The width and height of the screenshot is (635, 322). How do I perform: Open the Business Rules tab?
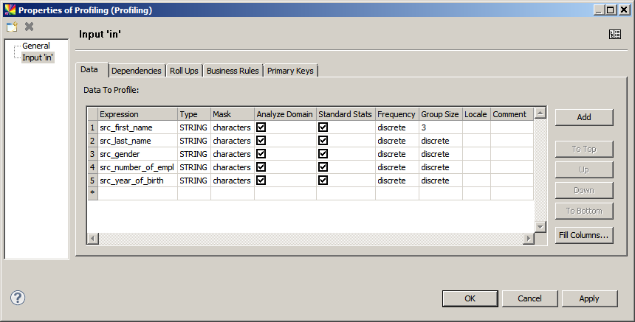[233, 71]
